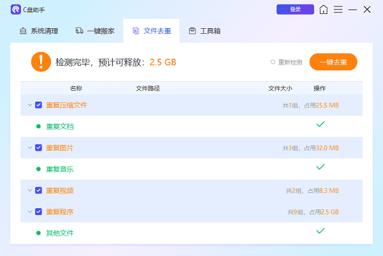The width and height of the screenshot is (383, 256).
Task: Open the home icon in title bar
Action: pyautogui.click(x=324, y=10)
